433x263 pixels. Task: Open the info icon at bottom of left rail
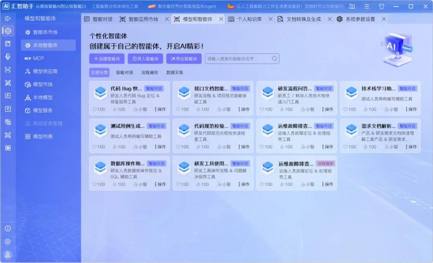8,229
